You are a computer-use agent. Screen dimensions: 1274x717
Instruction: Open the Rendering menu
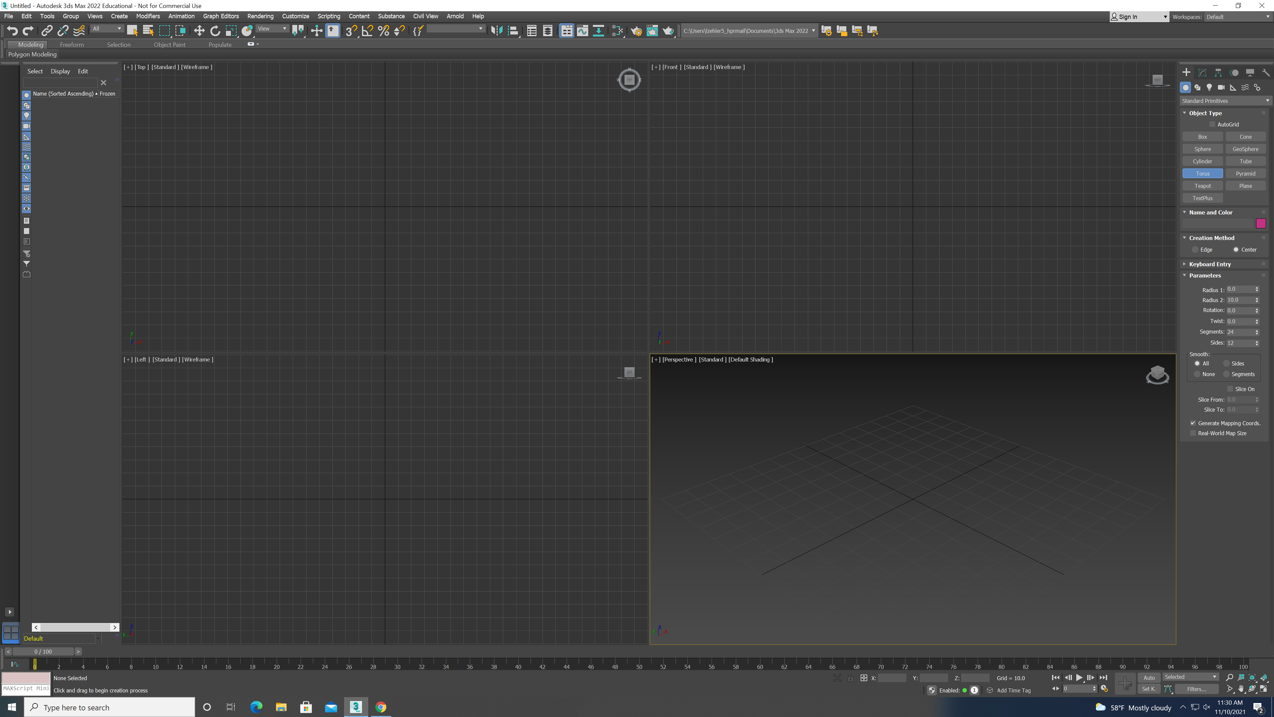tap(260, 16)
